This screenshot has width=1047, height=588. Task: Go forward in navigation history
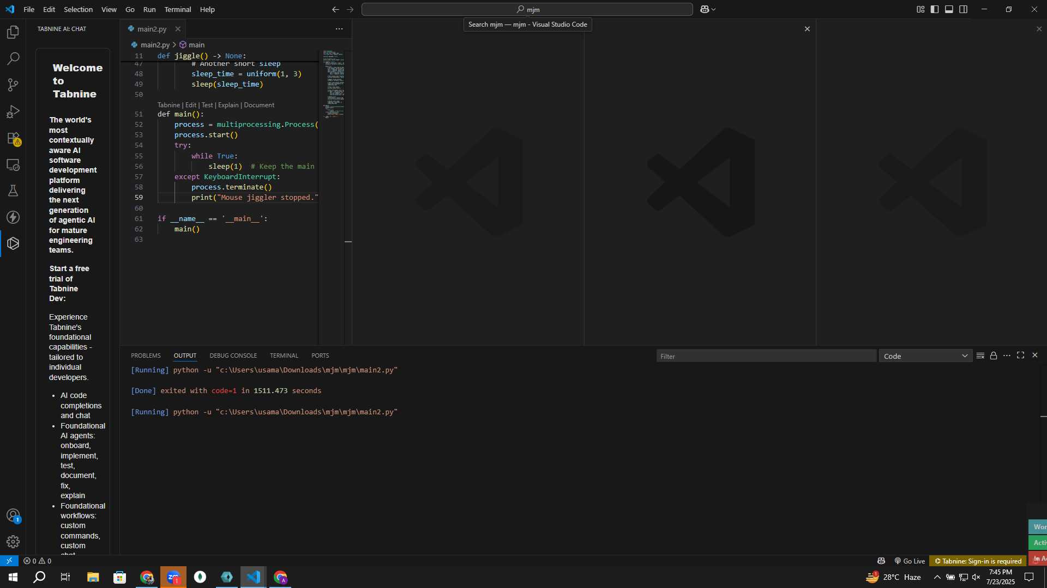350,9
